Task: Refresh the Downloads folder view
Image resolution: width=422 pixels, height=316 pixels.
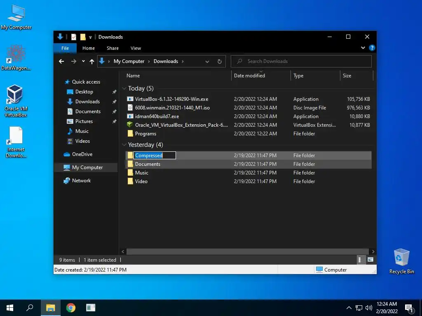Action: coord(219,62)
